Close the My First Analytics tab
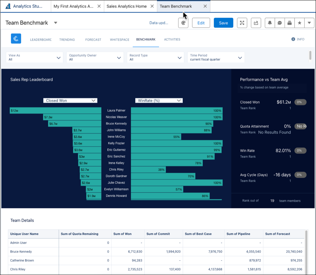The image size is (316, 275). point(99,6)
